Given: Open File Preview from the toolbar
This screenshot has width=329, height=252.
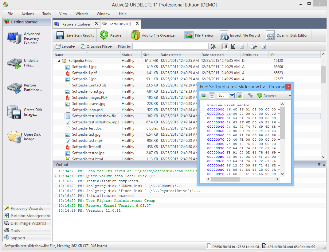Looking at the screenshot, I should coord(199,35).
